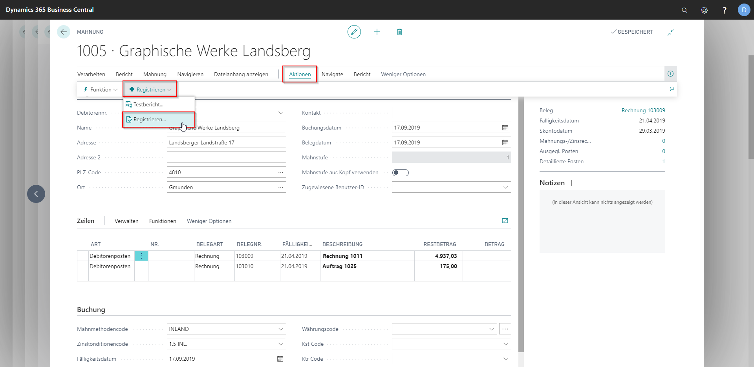Select the cell Auftrag 1025
Screen dimensions: 754x367
point(367,266)
